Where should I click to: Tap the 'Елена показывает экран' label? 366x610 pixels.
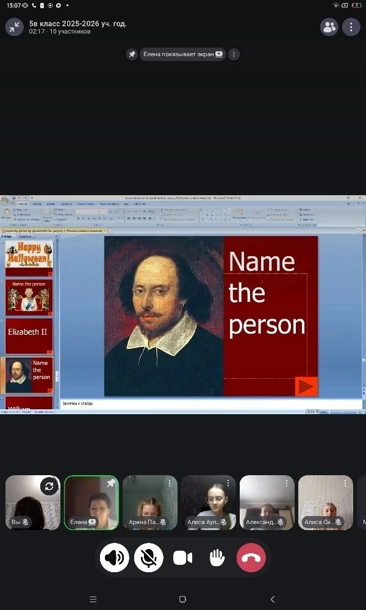click(x=182, y=54)
